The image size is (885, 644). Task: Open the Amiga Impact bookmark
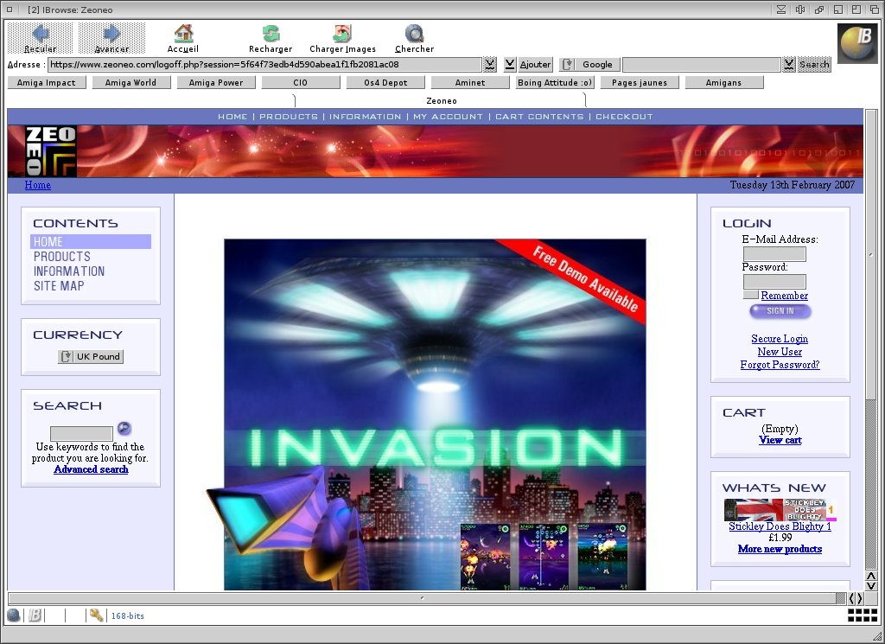point(47,82)
